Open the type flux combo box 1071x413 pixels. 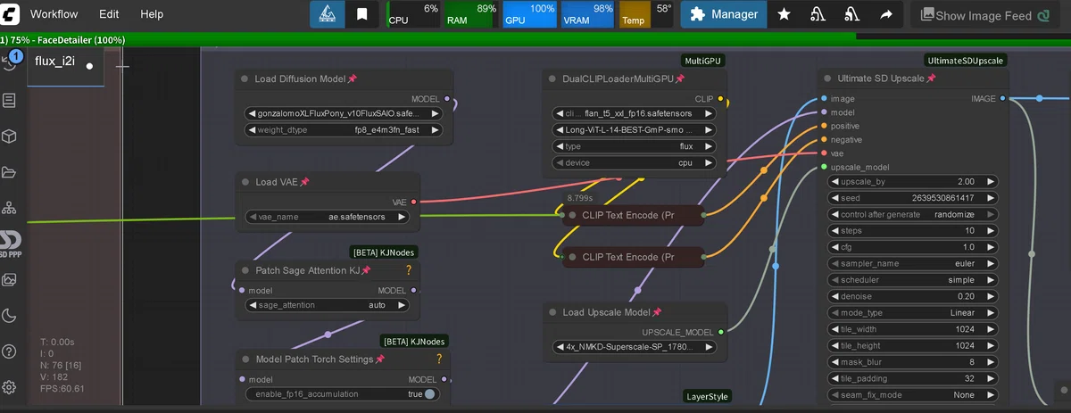pos(635,146)
